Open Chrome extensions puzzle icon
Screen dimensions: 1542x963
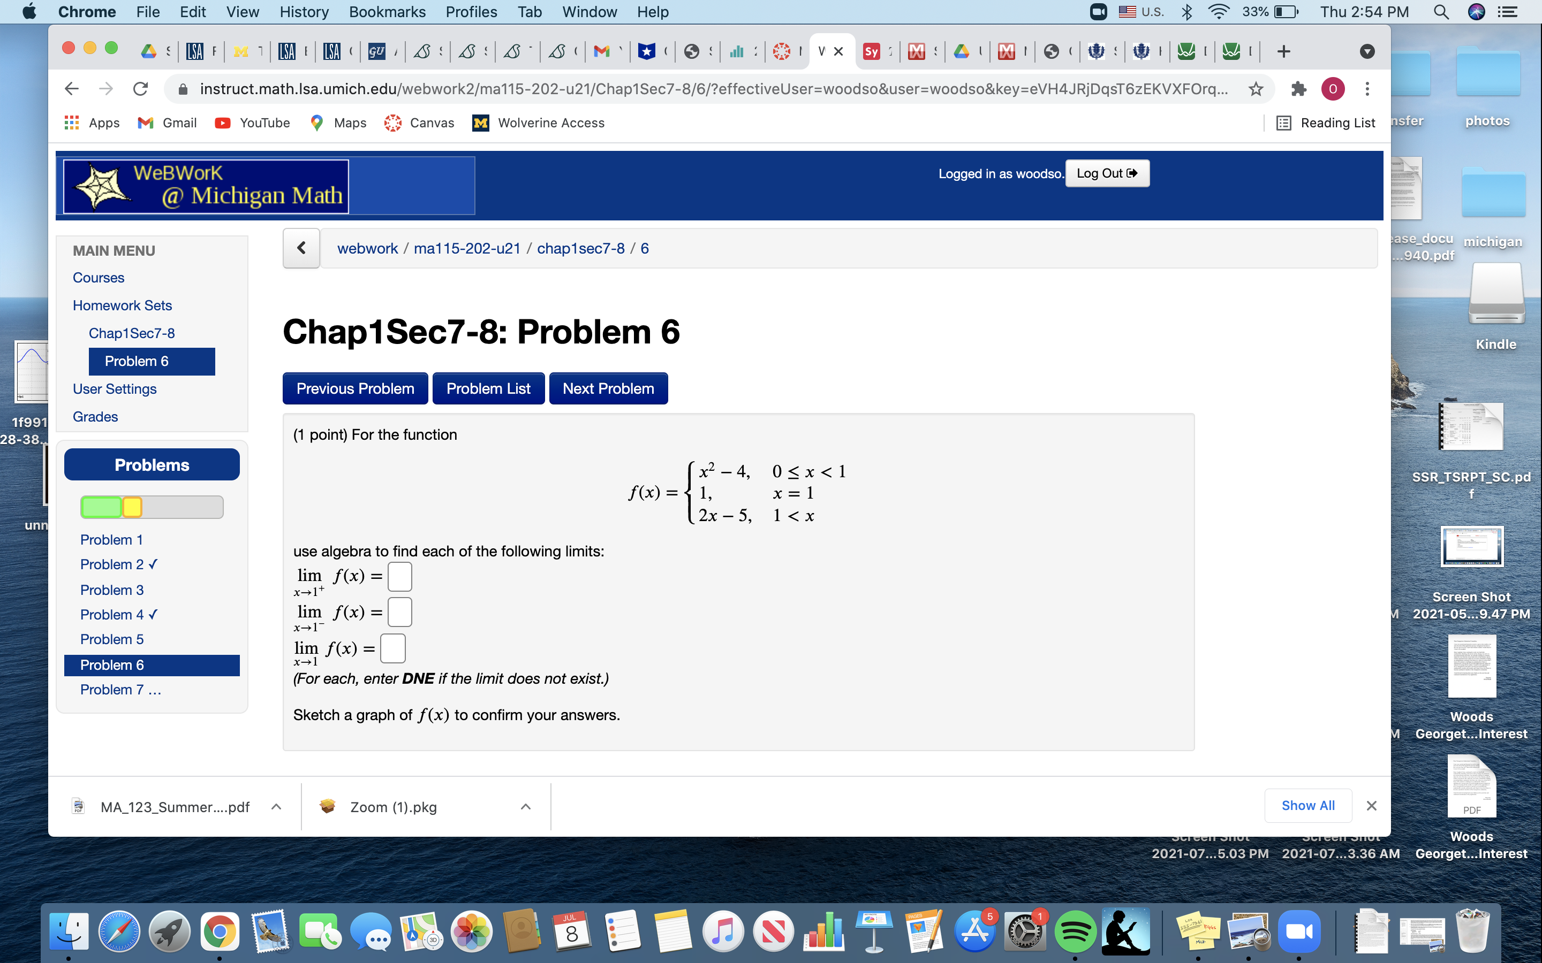click(x=1298, y=89)
